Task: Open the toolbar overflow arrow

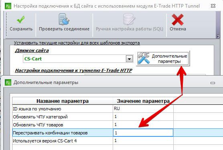Action: click(218, 36)
